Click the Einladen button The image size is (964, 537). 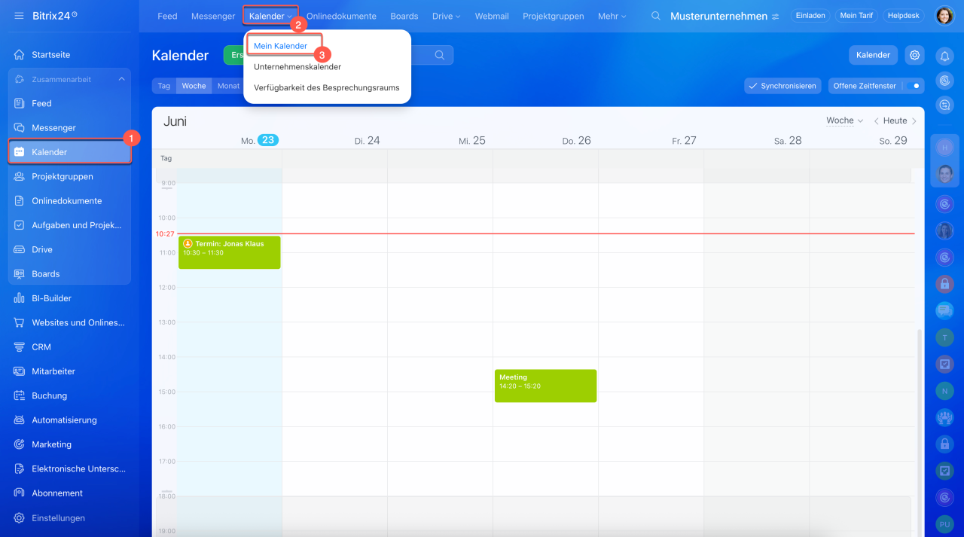point(810,16)
